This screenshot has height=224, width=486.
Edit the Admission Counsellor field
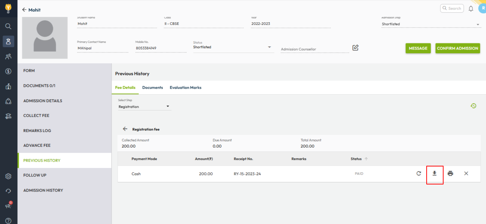click(x=355, y=48)
